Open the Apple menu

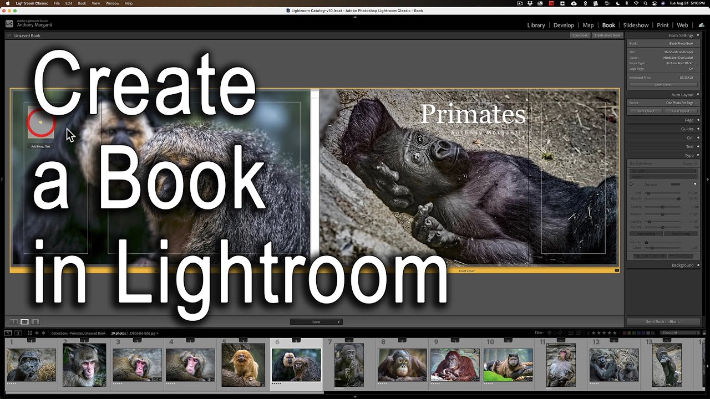(x=7, y=3)
